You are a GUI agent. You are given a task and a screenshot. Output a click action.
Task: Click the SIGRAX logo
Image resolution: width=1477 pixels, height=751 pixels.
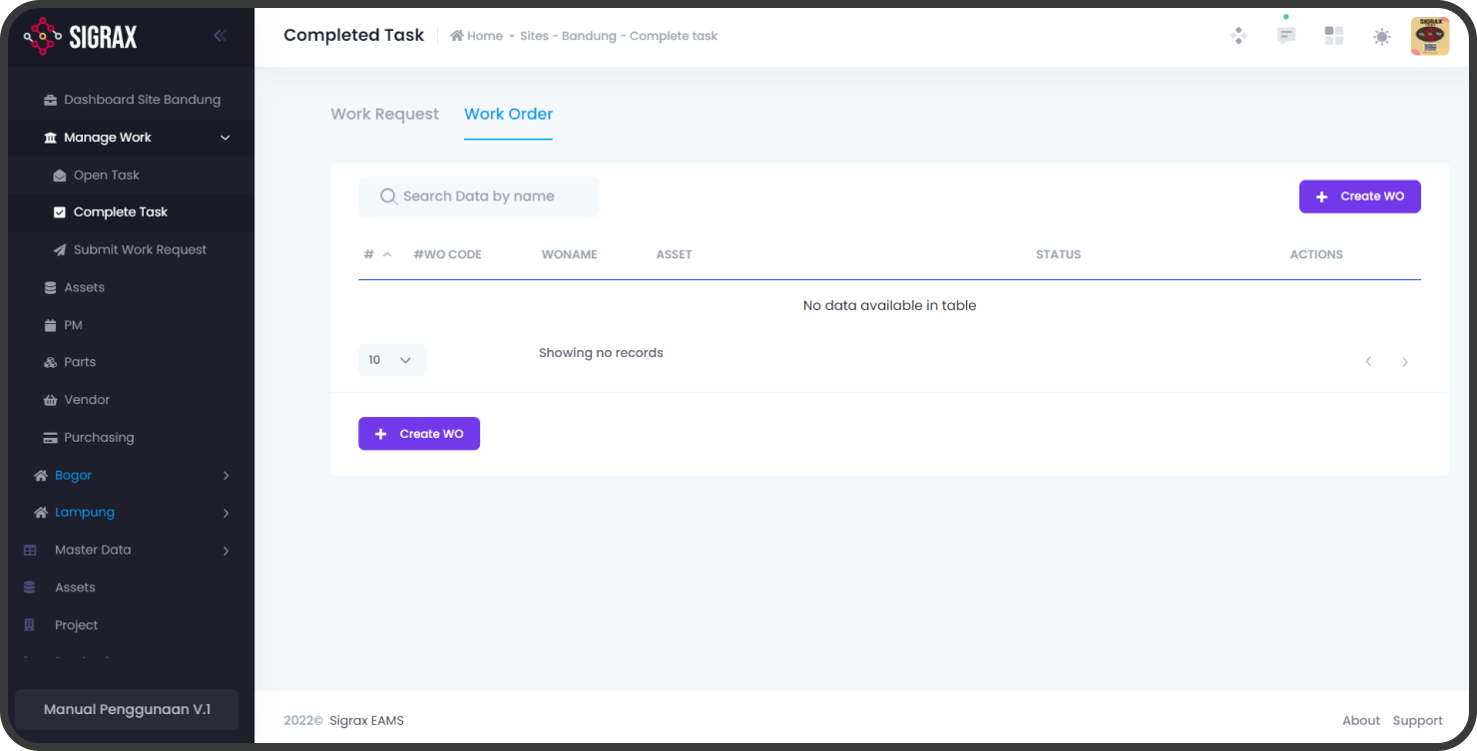click(81, 37)
